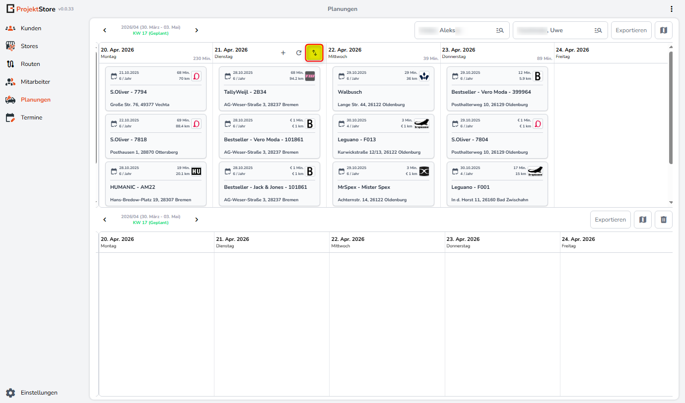The width and height of the screenshot is (685, 403).
Task: Click the refresh icon for 21. Apr.
Action: pos(299,53)
